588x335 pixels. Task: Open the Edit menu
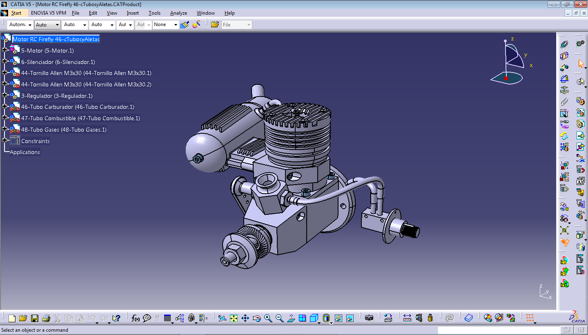coord(93,13)
